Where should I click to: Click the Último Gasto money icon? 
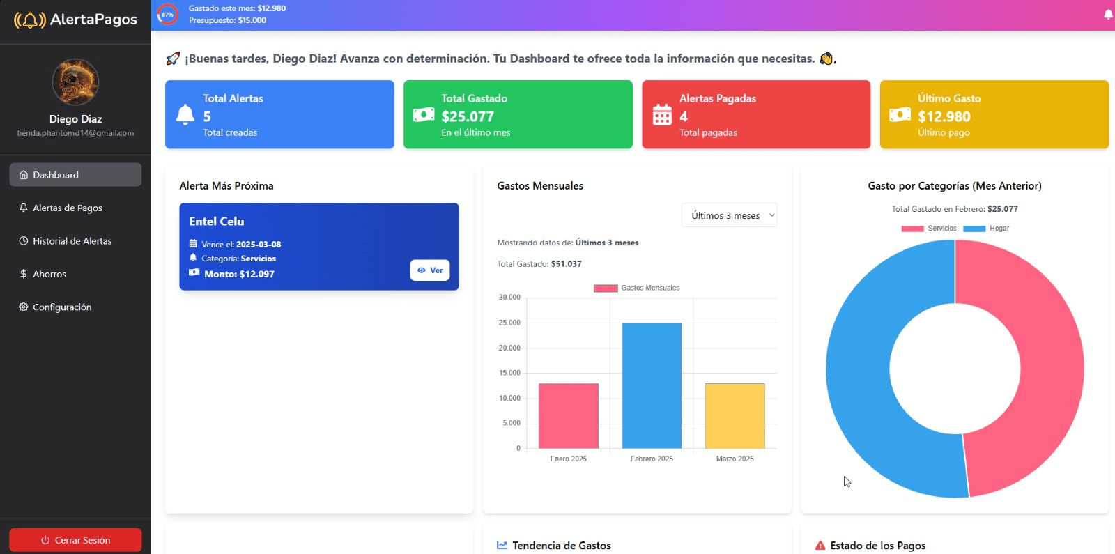[900, 114]
